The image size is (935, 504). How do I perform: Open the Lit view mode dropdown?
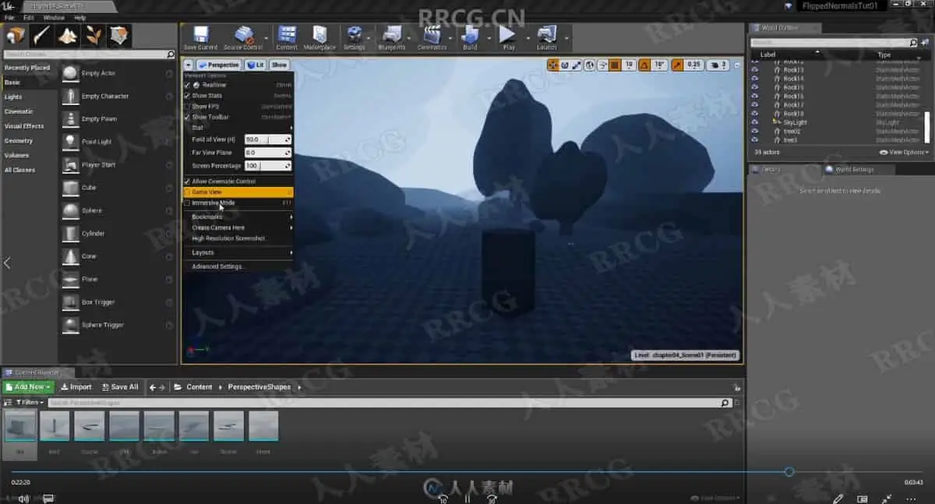[255, 65]
